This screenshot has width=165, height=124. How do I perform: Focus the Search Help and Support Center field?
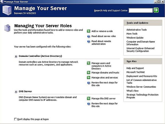click(x=141, y=10)
